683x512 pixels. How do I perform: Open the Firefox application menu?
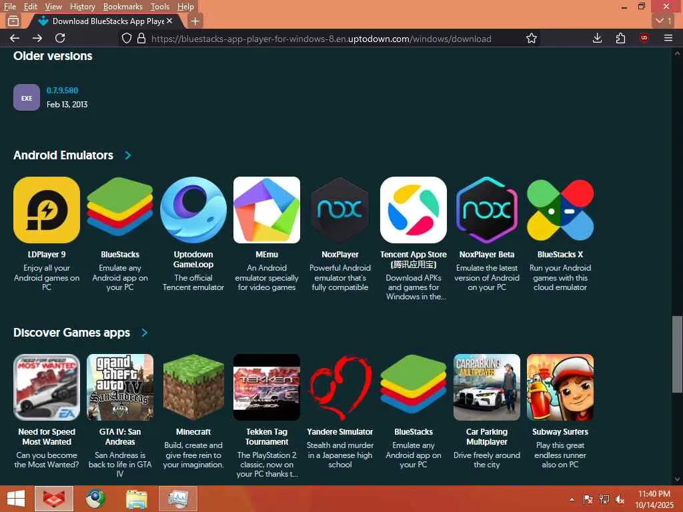[x=668, y=38]
